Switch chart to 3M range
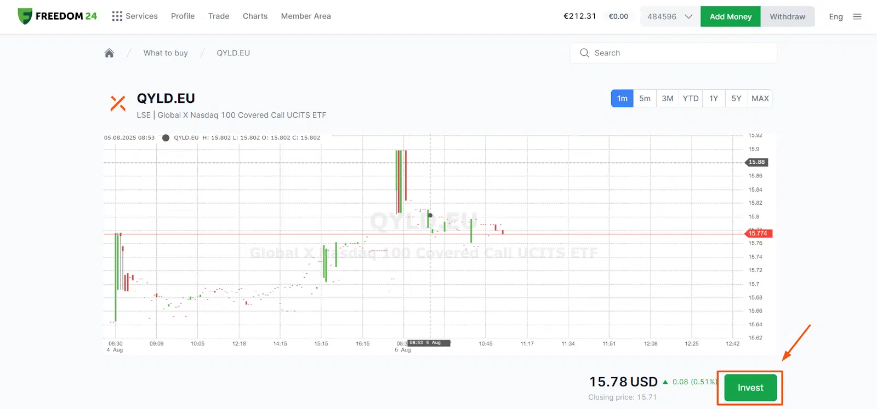 pyautogui.click(x=668, y=99)
